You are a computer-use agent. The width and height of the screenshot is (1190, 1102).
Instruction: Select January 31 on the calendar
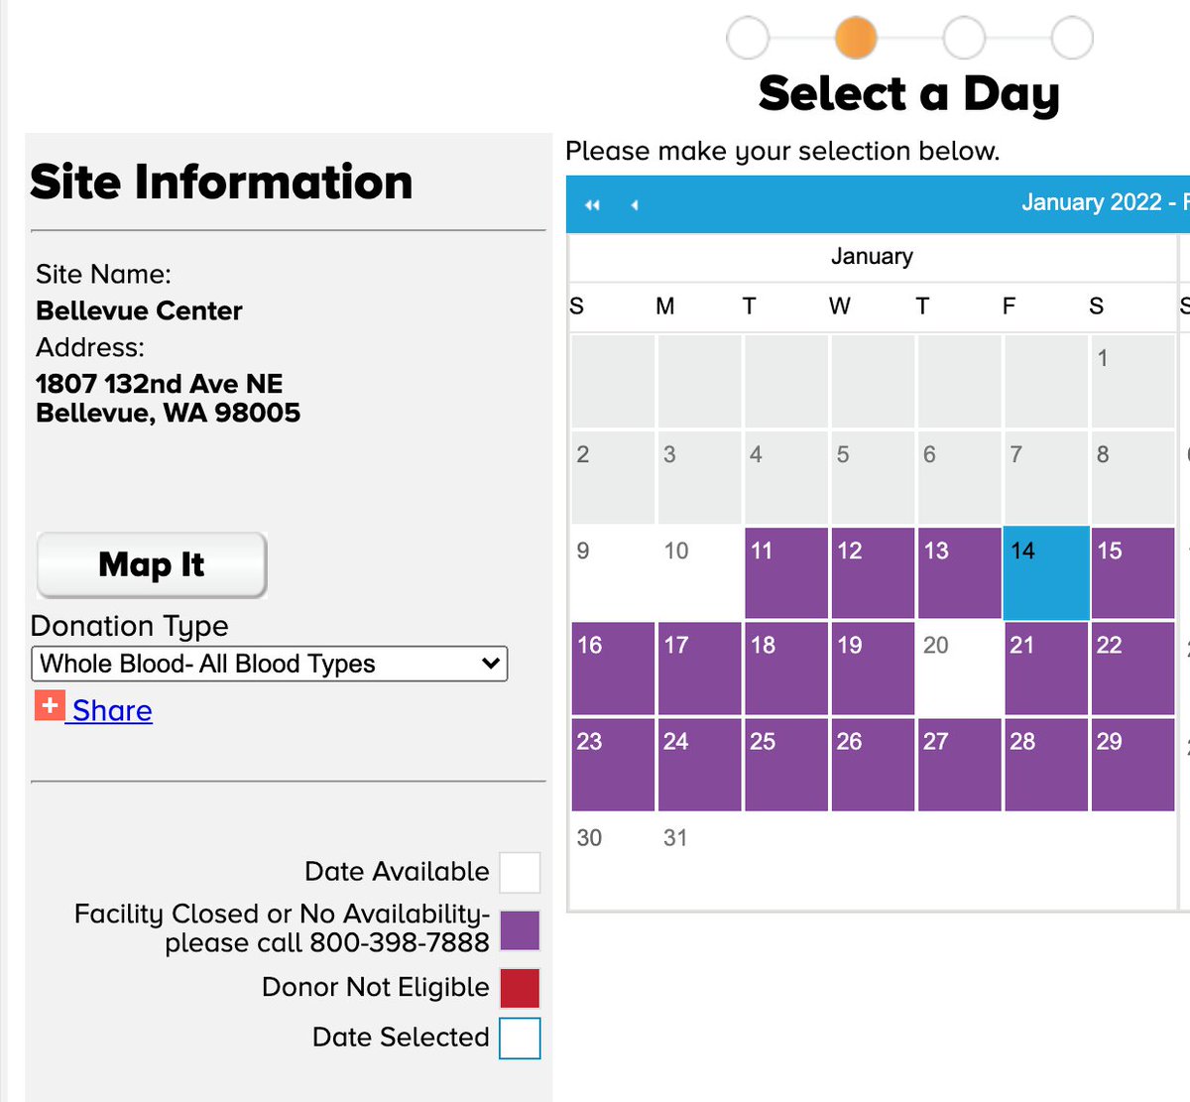click(699, 860)
